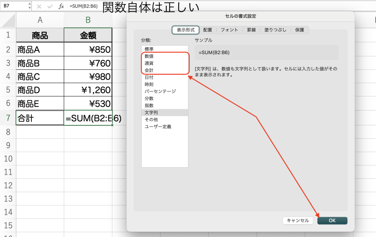Viewport: 376px width, 237px height.
Task: Click the green checkmark to confirm entry
Action: 50,6
